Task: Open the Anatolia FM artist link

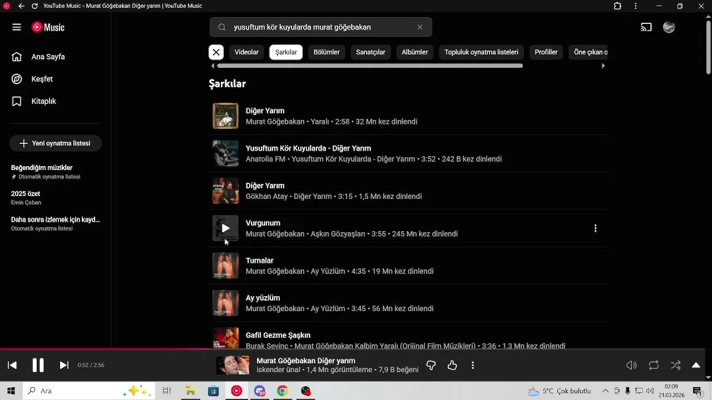Action: (x=265, y=159)
